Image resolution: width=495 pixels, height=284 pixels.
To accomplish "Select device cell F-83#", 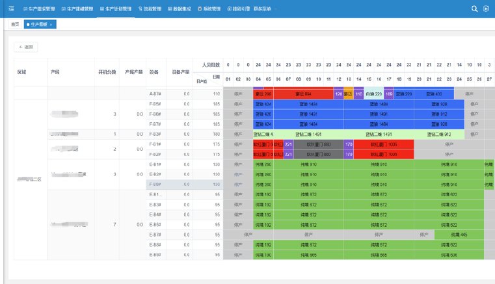I will (155, 134).
